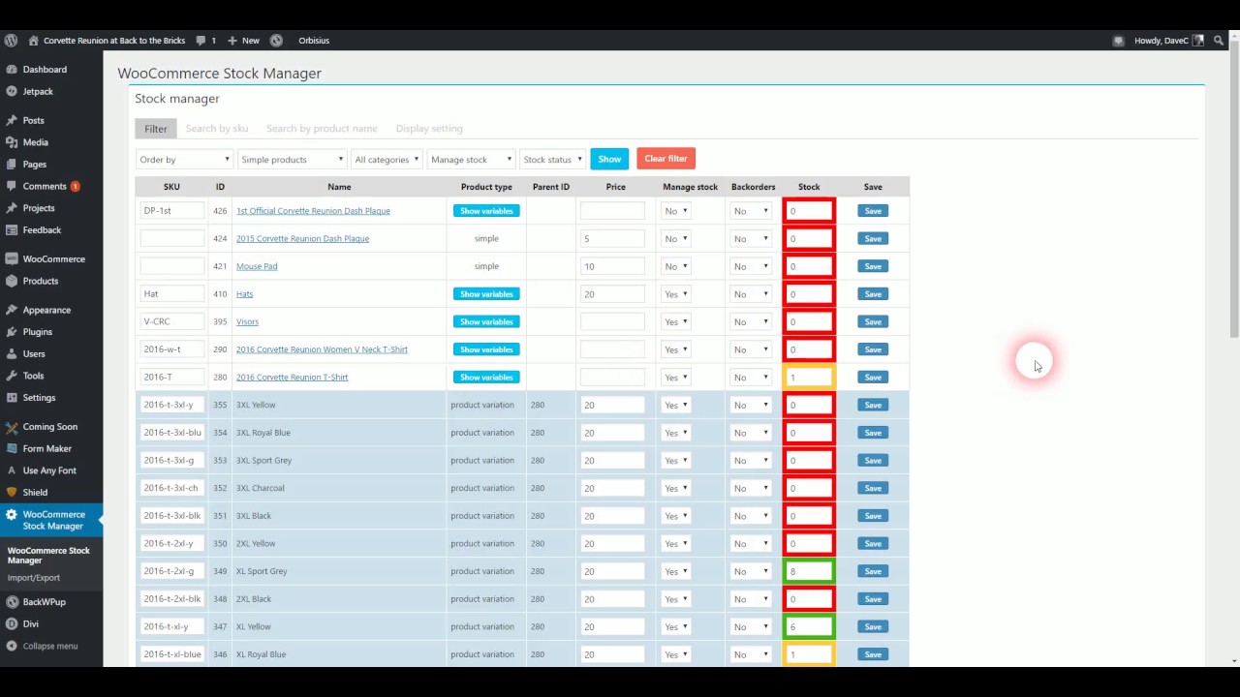This screenshot has height=697, width=1240.
Task: Open Plugins in the sidebar
Action: click(x=37, y=332)
